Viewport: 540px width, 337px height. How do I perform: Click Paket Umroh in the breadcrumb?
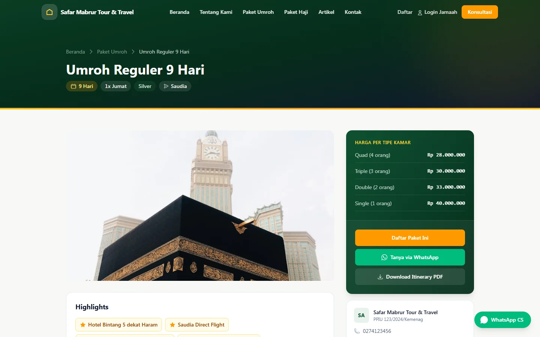tap(112, 52)
